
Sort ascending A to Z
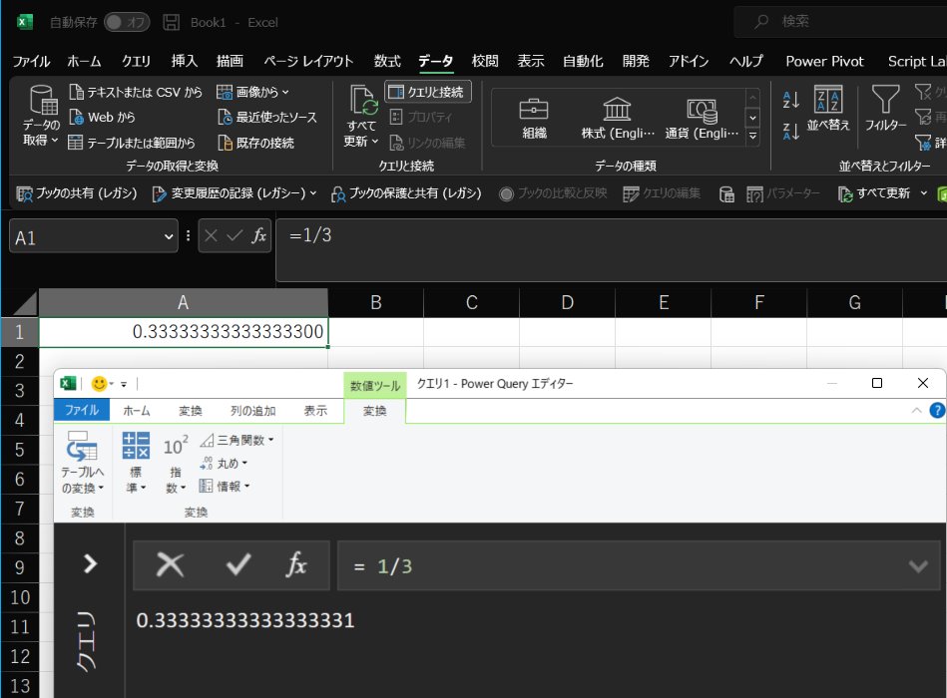pos(790,100)
